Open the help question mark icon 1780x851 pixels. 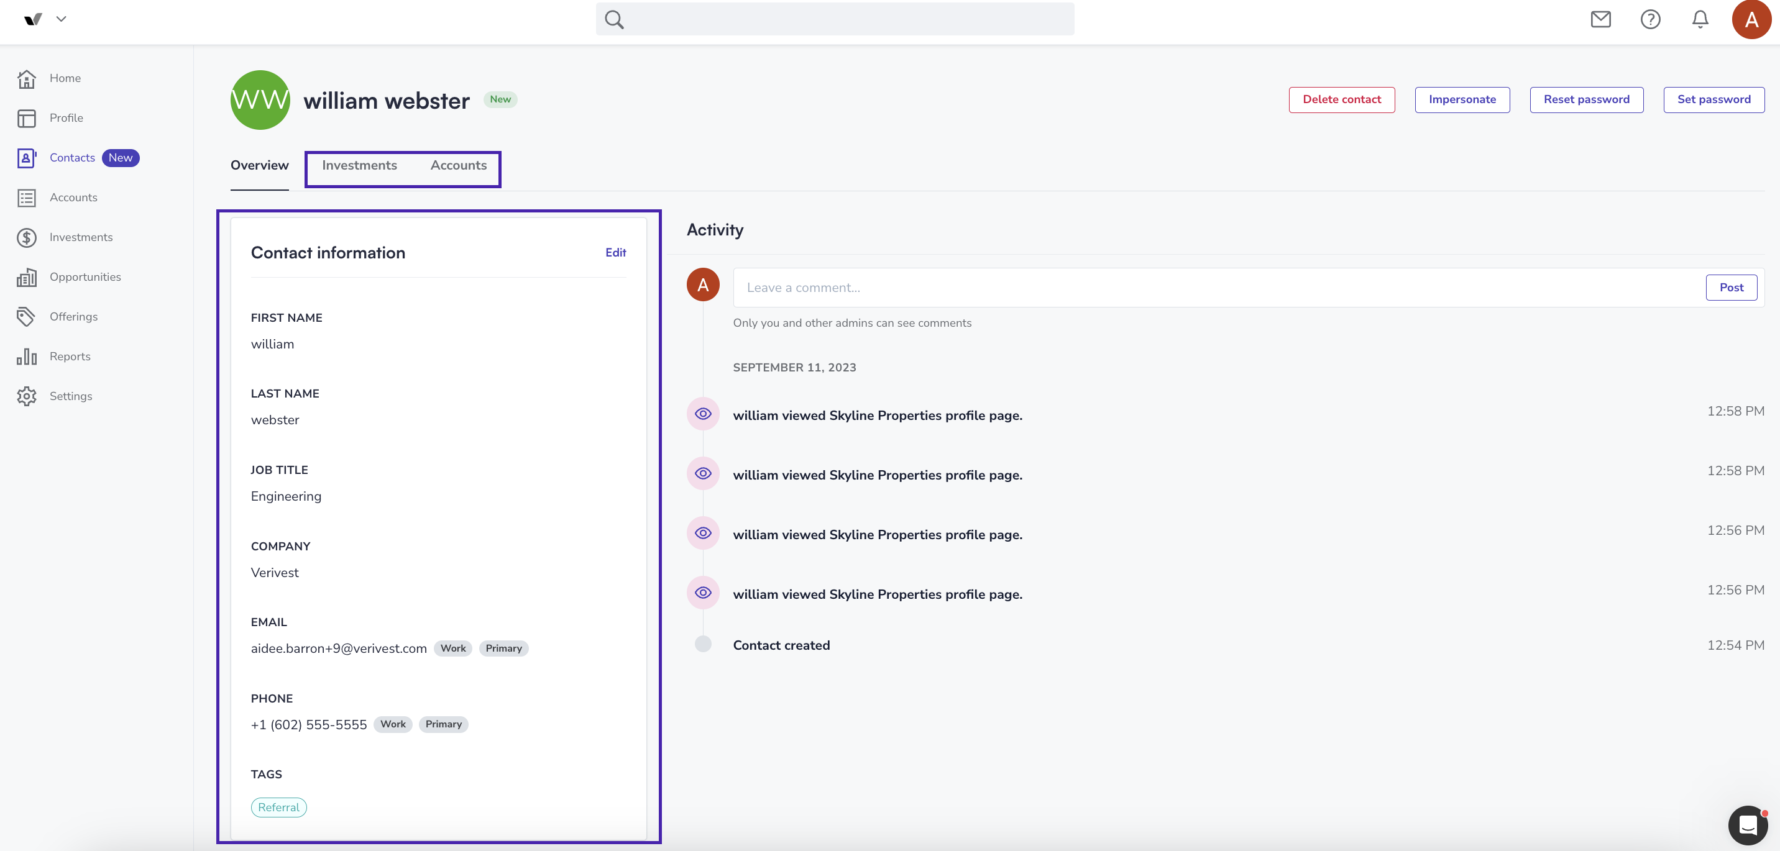point(1650,19)
